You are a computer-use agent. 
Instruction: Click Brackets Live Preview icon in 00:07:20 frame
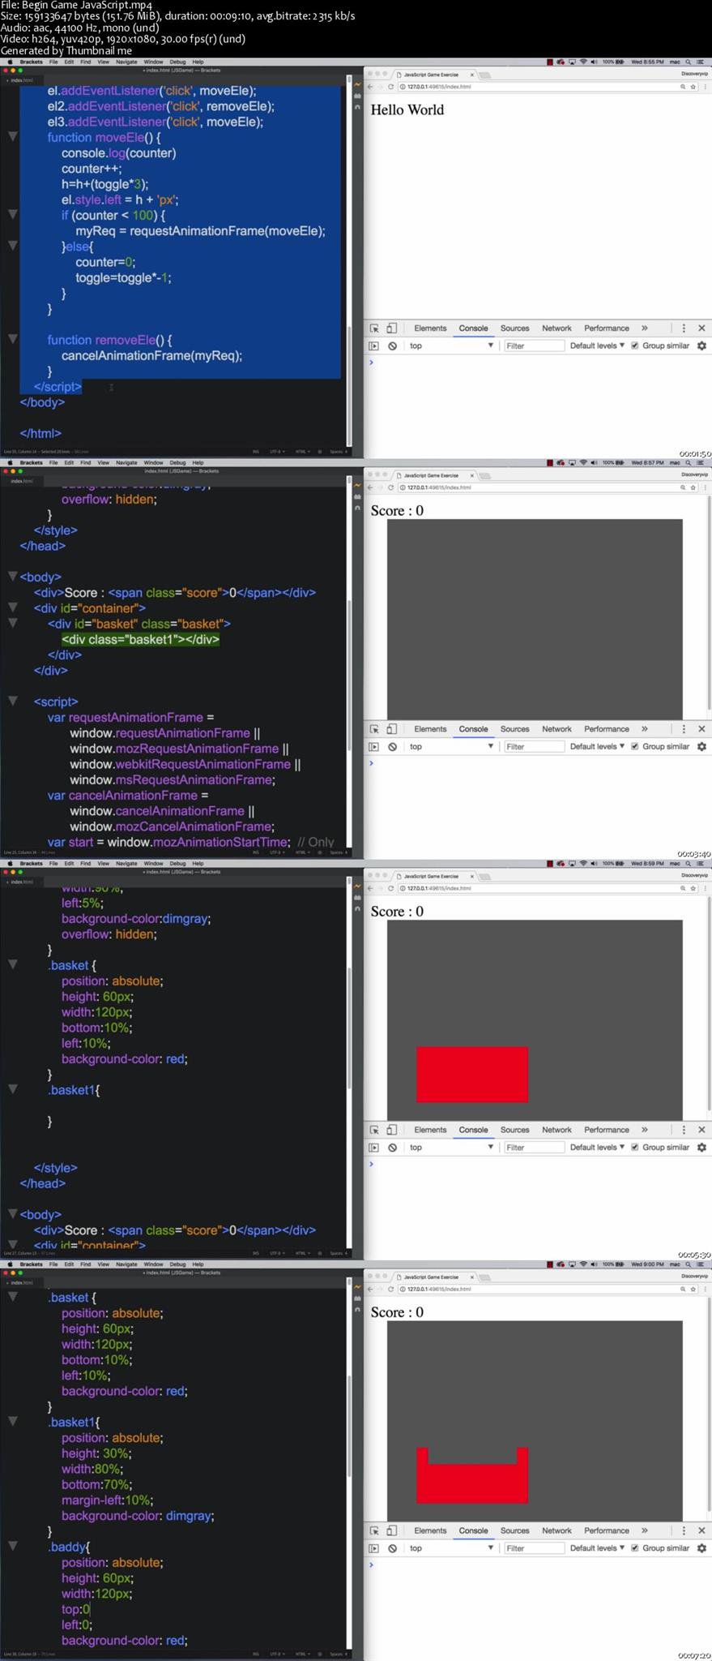tap(357, 1285)
